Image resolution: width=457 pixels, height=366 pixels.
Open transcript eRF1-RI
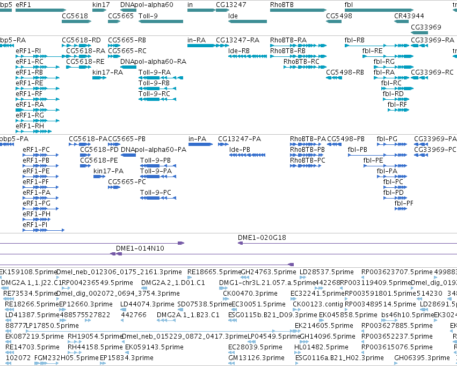tap(28, 50)
